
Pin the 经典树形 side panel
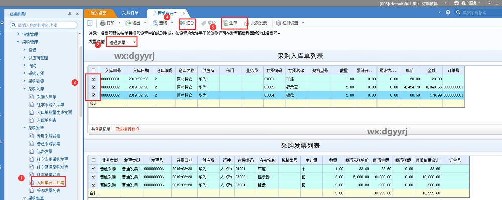click(70, 14)
